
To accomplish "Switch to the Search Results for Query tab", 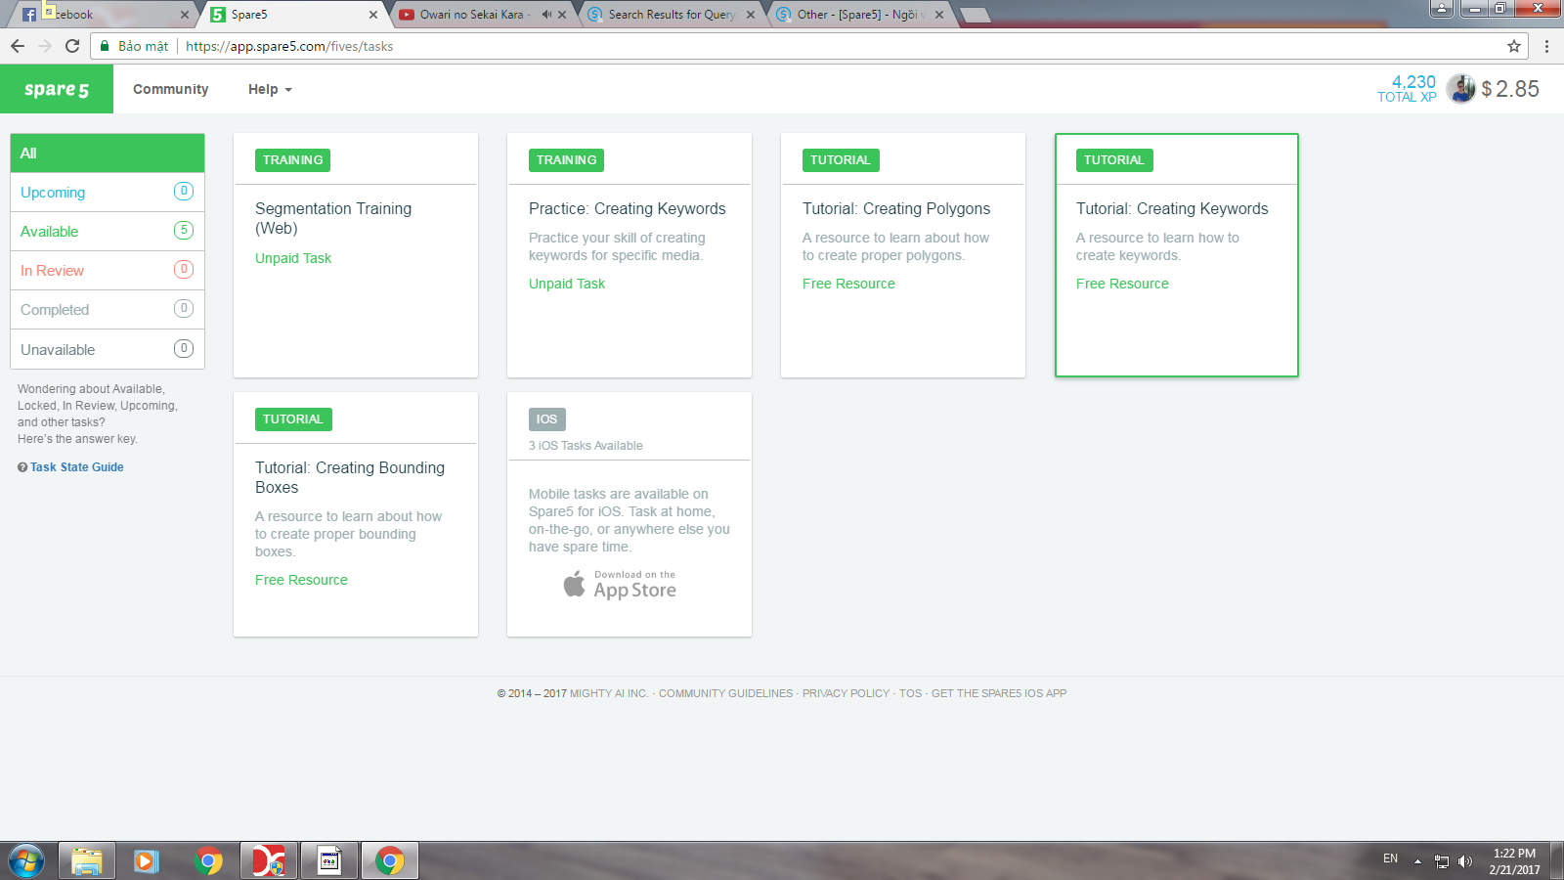I will (673, 15).
